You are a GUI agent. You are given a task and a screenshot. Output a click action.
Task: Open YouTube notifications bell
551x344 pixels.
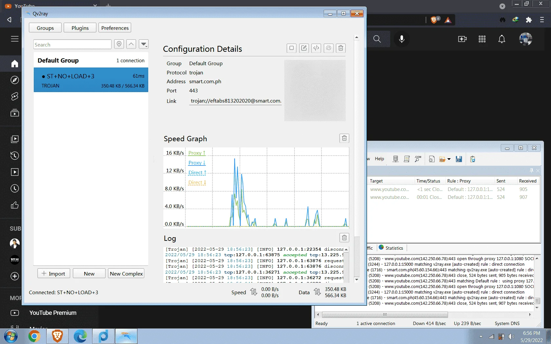(x=502, y=39)
